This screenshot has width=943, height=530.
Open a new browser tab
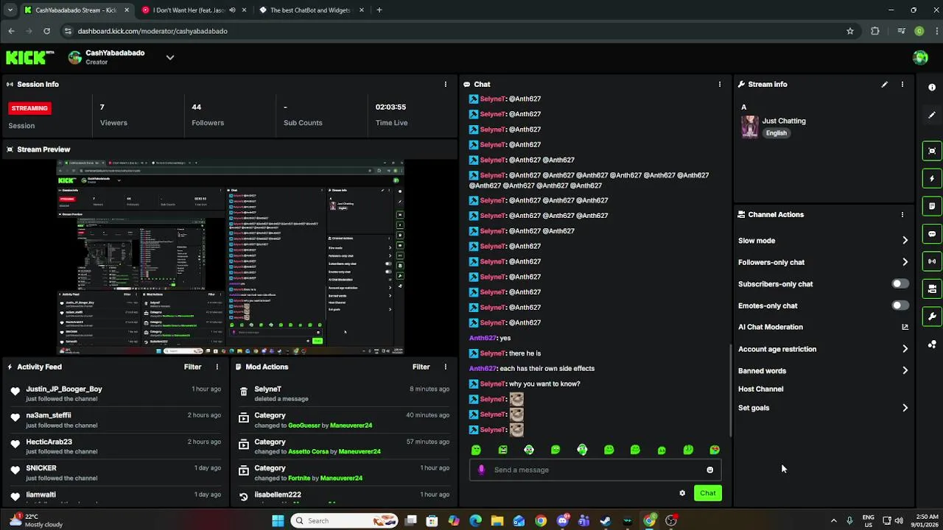click(x=379, y=10)
